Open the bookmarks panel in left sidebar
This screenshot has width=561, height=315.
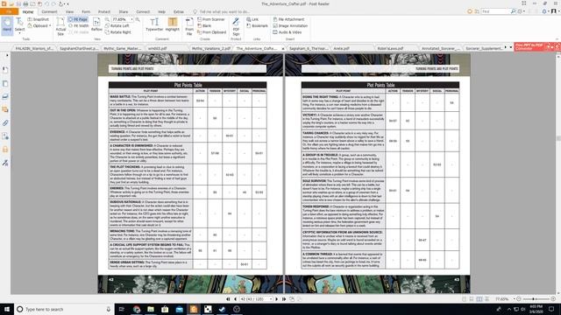(5, 70)
